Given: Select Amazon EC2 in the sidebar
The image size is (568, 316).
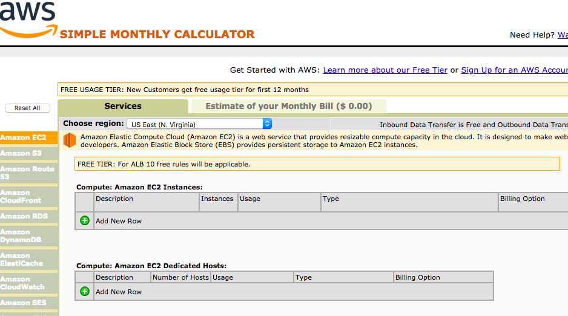Looking at the screenshot, I should [x=28, y=137].
